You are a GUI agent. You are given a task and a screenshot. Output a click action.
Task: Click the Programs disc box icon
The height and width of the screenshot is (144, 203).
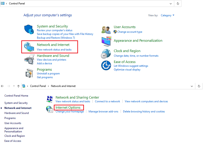(29, 73)
